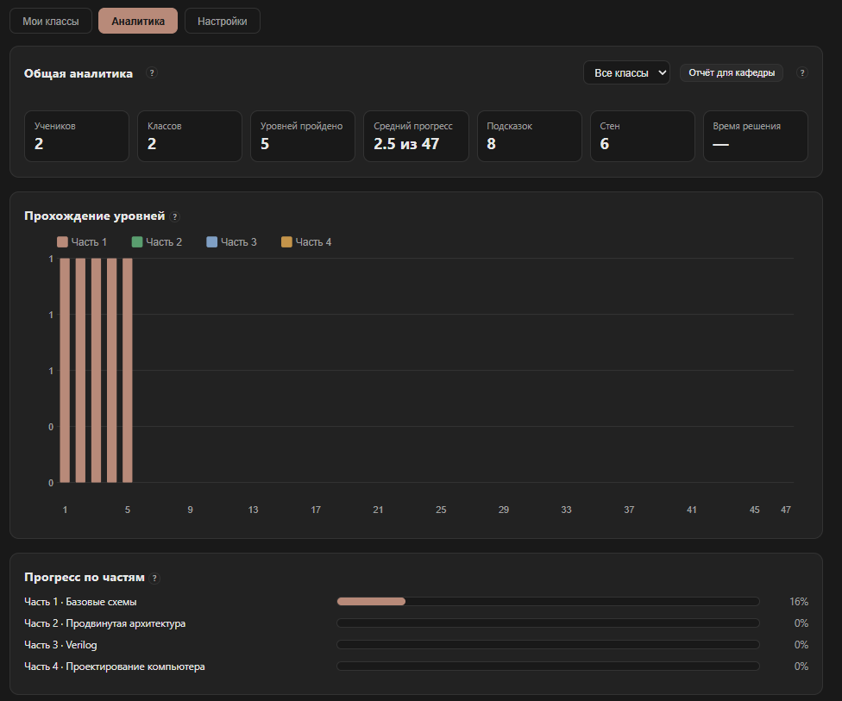Click the x-axis label 25
Image resolution: width=842 pixels, height=701 pixels.
click(441, 510)
